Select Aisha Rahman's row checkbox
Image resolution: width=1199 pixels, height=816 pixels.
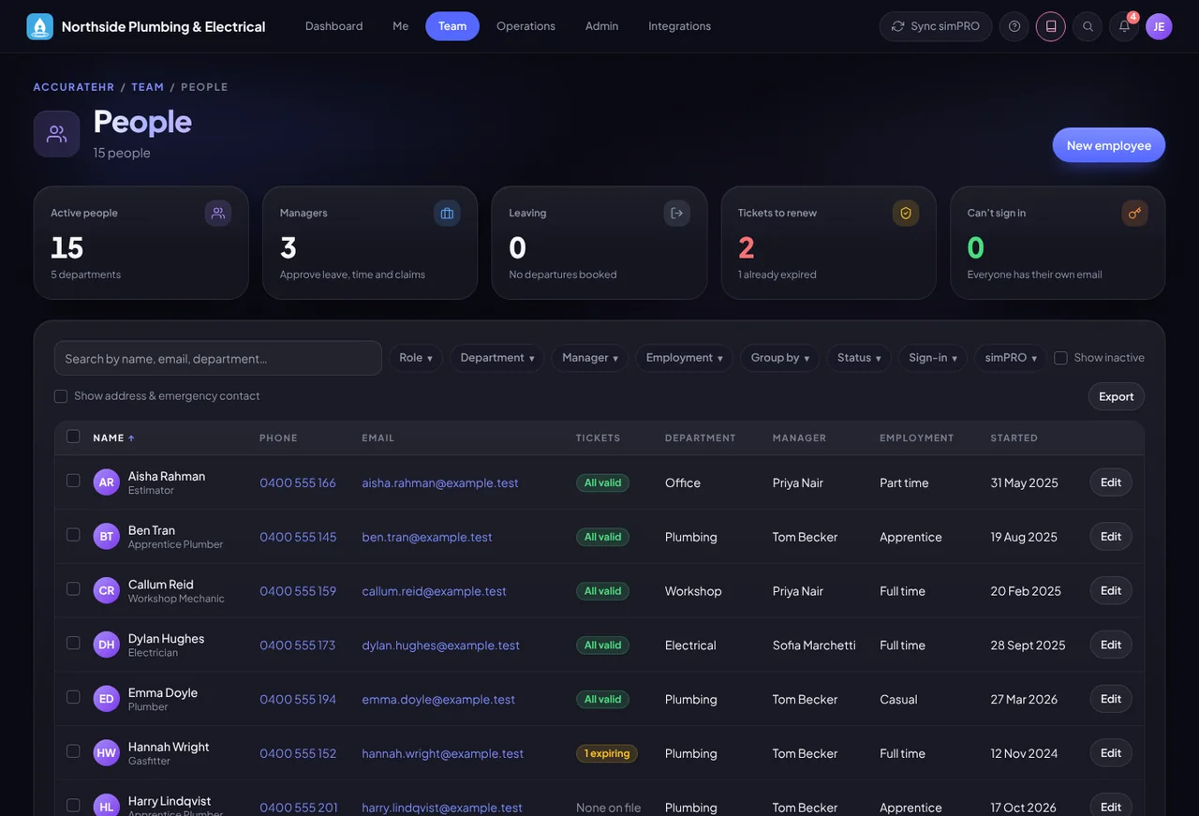pos(73,481)
